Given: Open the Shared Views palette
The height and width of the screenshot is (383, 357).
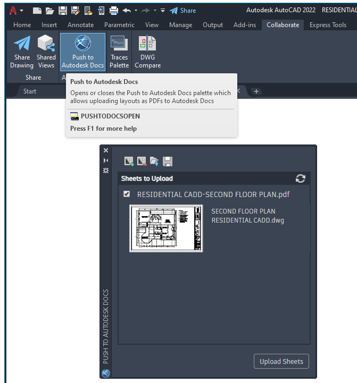Looking at the screenshot, I should pyautogui.click(x=46, y=52).
